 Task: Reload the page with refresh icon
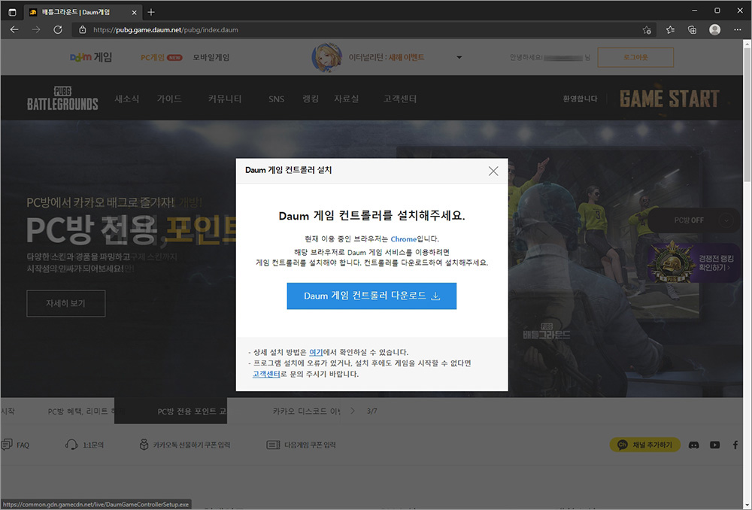coord(58,30)
